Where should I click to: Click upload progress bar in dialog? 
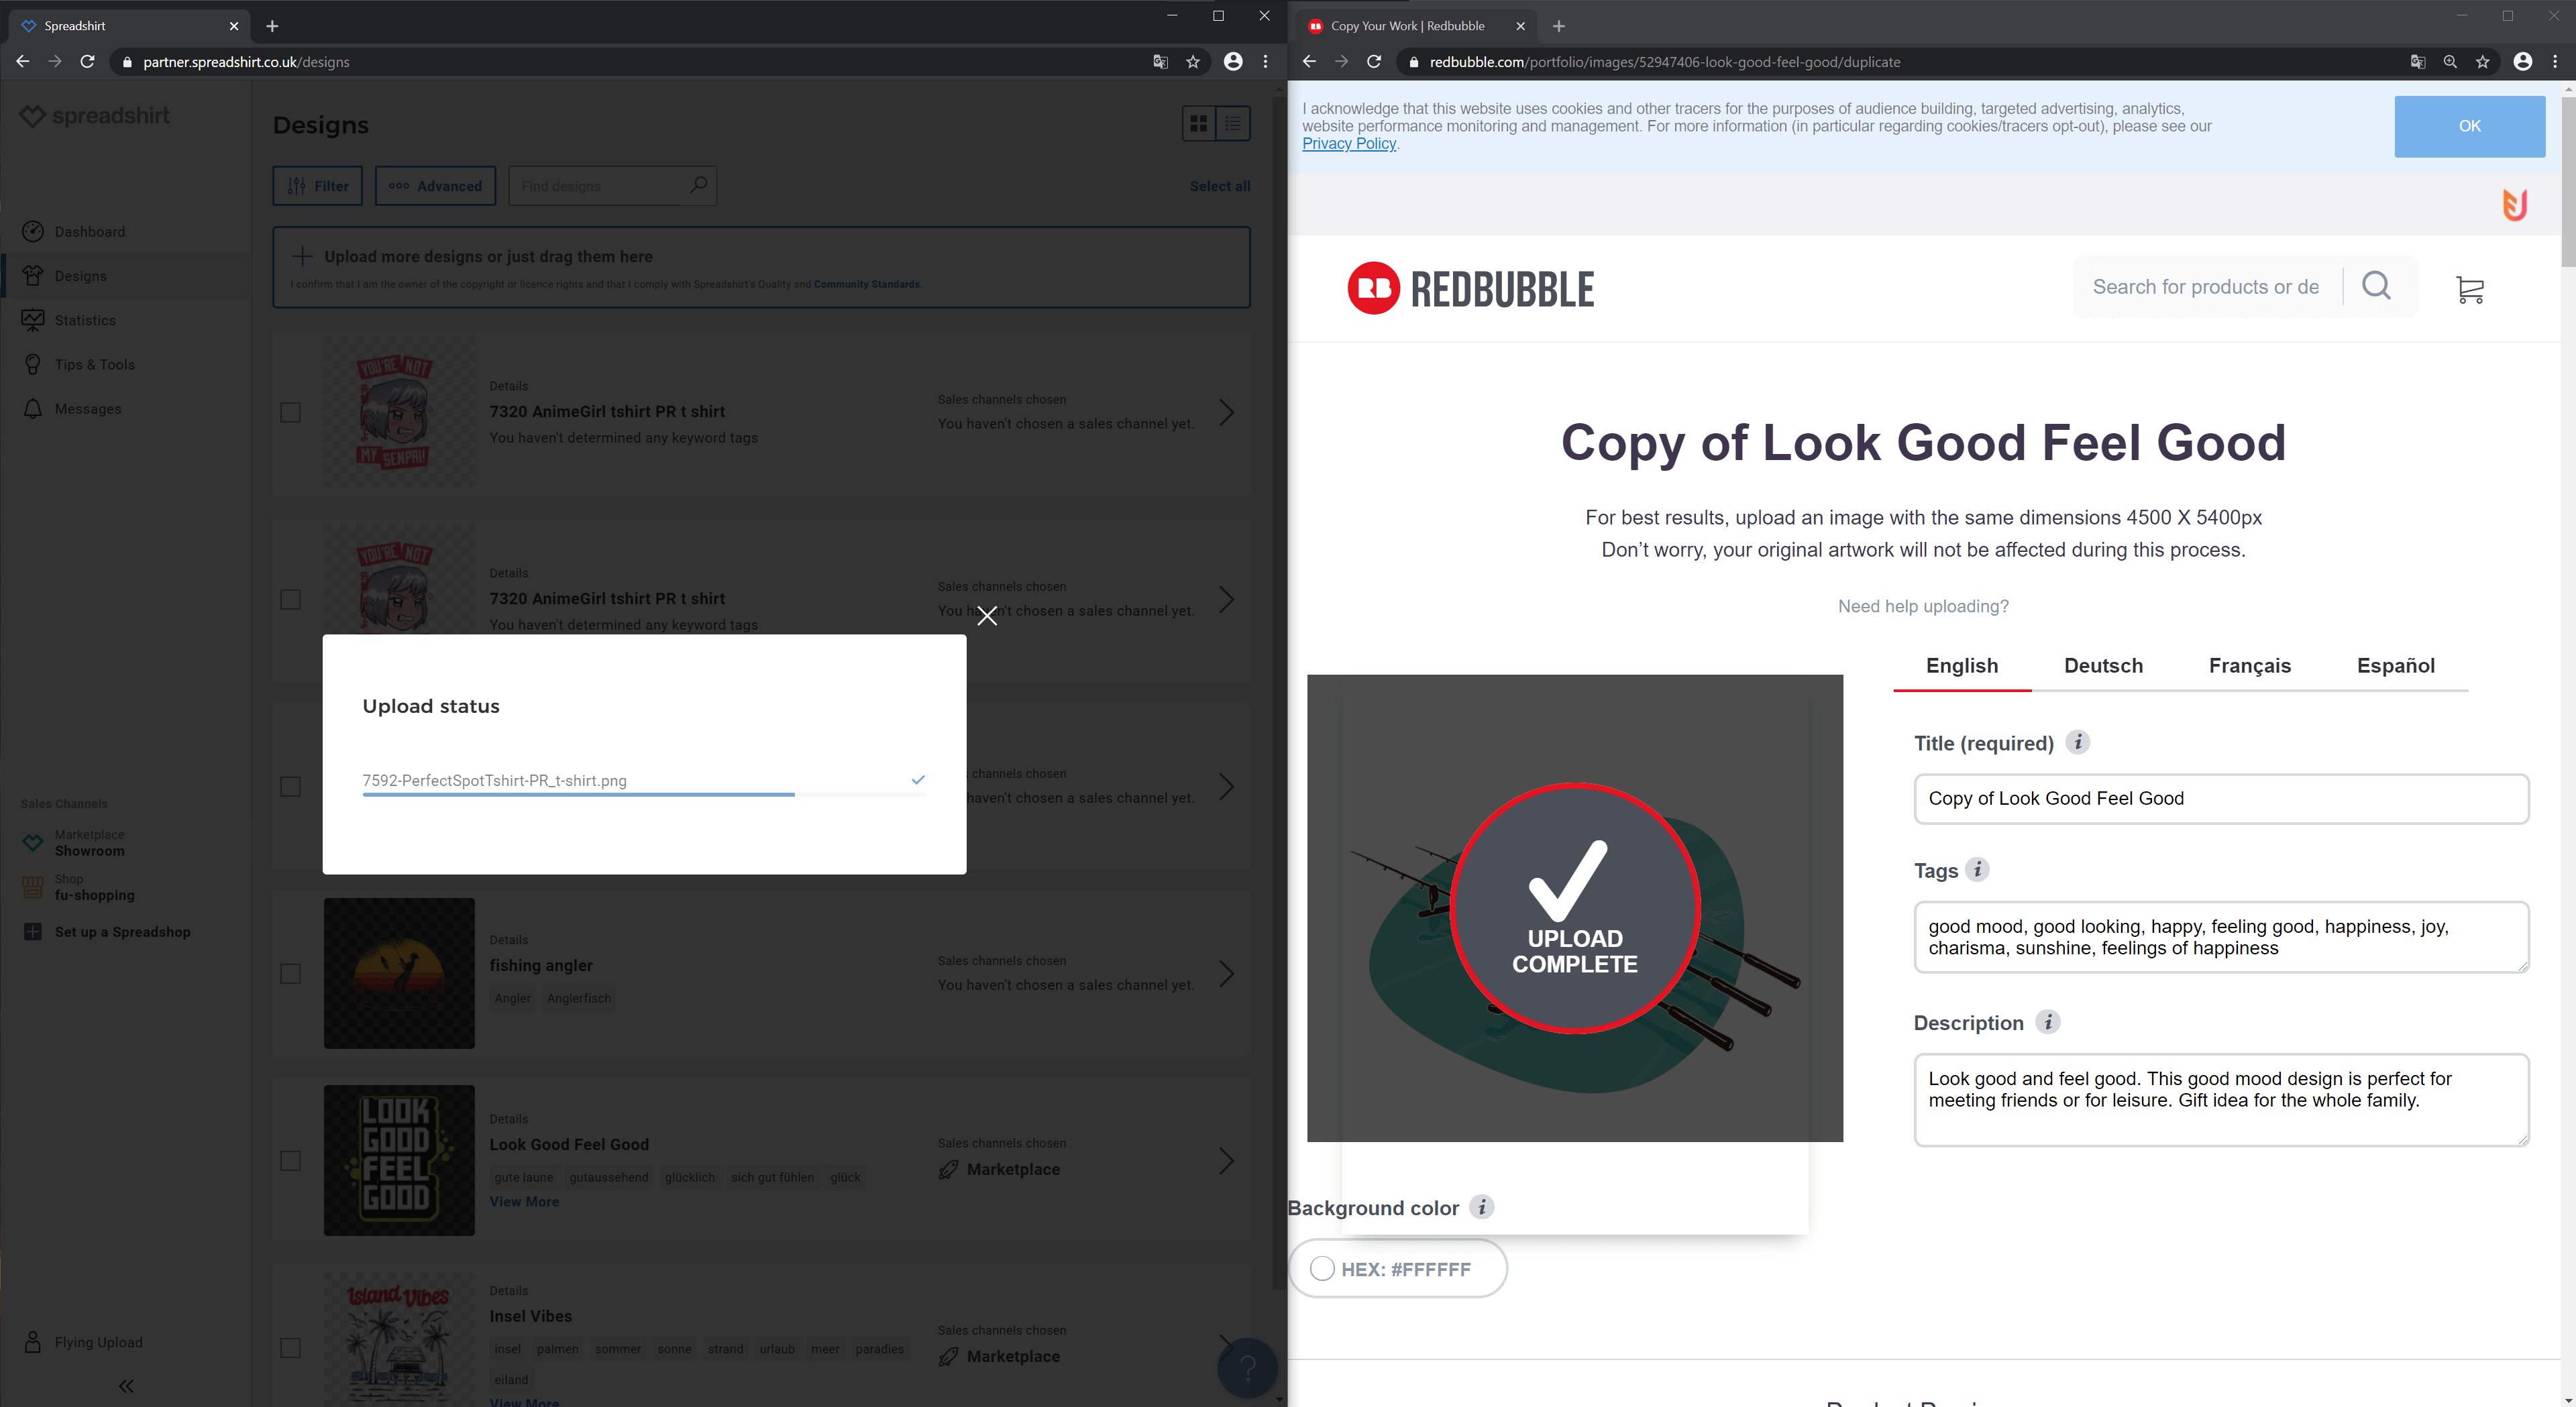[644, 795]
